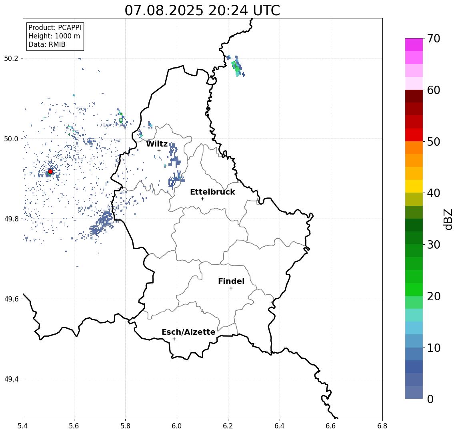The width and height of the screenshot is (458, 434).
Task: Click the colorbar label 30
Action: [434, 245]
